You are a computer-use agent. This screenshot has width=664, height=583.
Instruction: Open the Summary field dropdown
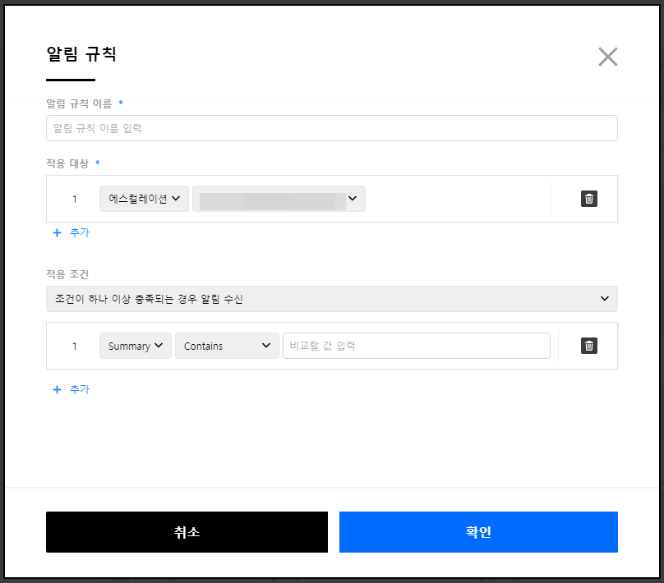(136, 346)
